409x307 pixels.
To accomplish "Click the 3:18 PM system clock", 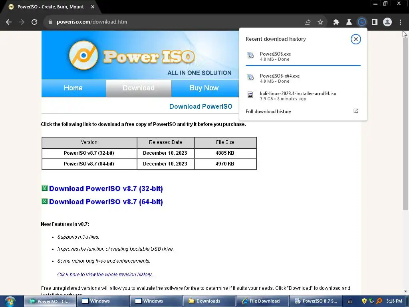I will pos(394,301).
